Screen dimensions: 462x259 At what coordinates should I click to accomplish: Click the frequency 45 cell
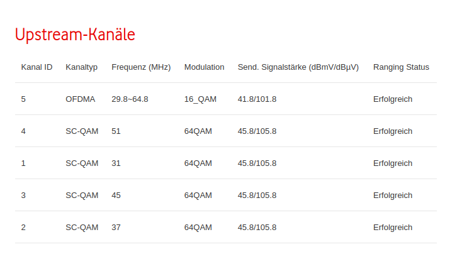click(x=116, y=196)
